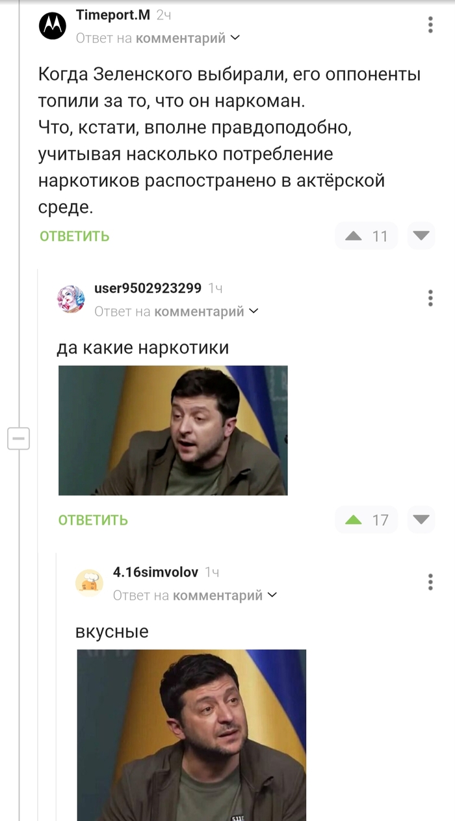
Task: Expand parent comment under Timeport.M
Action: pos(158,38)
